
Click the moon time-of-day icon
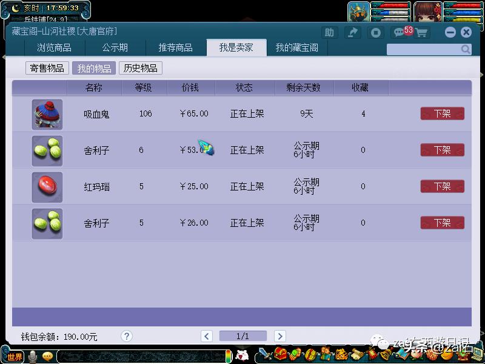click(x=16, y=8)
